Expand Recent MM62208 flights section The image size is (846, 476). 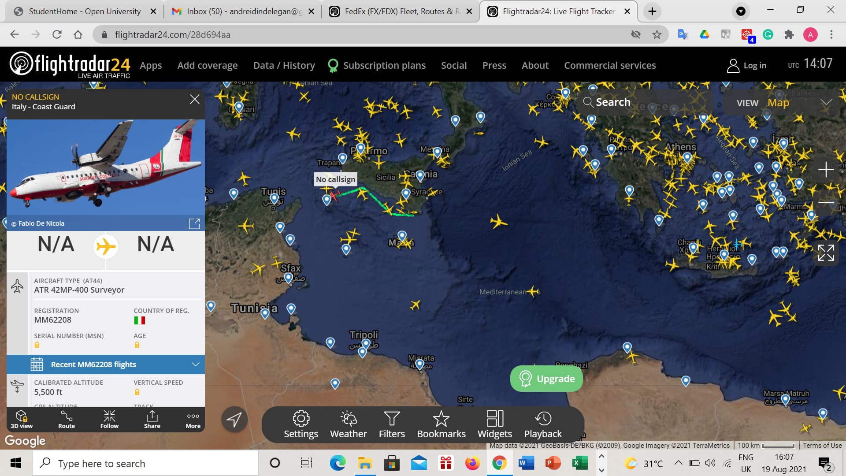106,364
